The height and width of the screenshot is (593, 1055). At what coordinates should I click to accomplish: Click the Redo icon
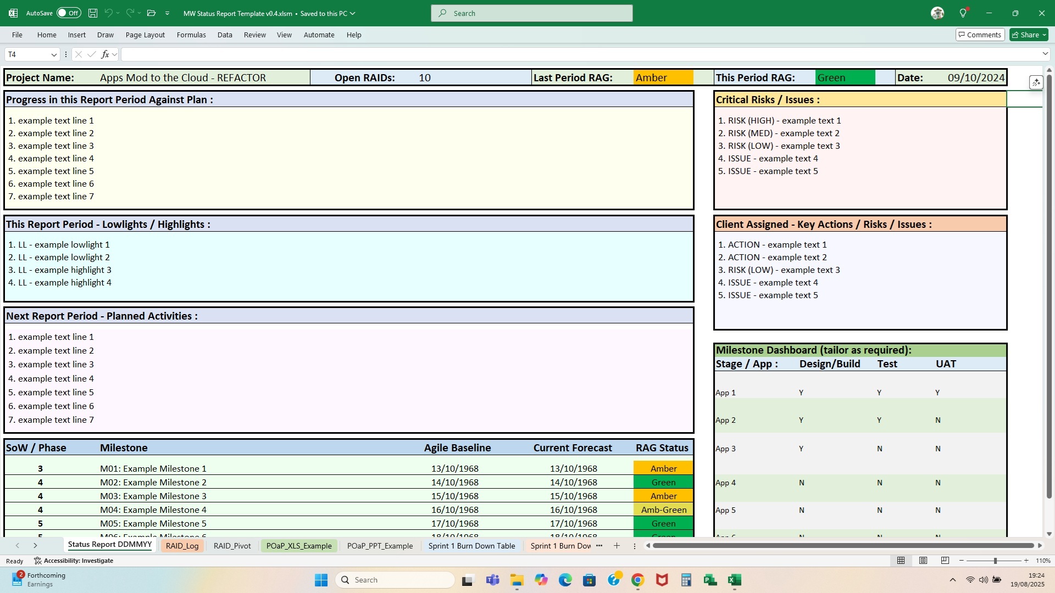pyautogui.click(x=130, y=13)
